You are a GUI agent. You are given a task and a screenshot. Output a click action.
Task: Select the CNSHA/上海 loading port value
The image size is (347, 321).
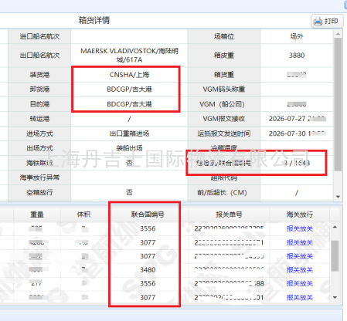[x=129, y=75]
